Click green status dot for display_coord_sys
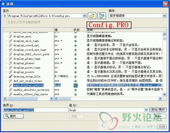The width and height of the screenshot is (170, 133). pos(75,45)
